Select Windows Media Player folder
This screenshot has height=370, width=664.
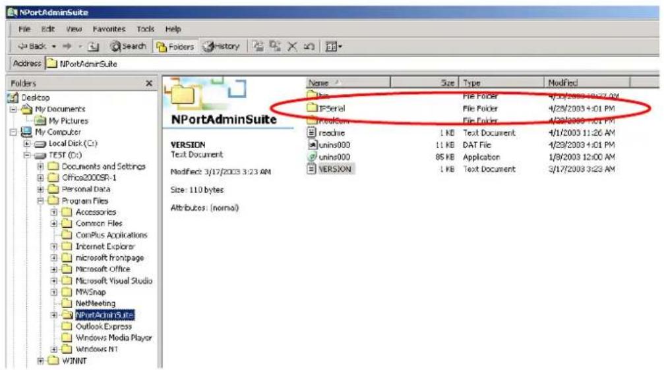point(113,338)
